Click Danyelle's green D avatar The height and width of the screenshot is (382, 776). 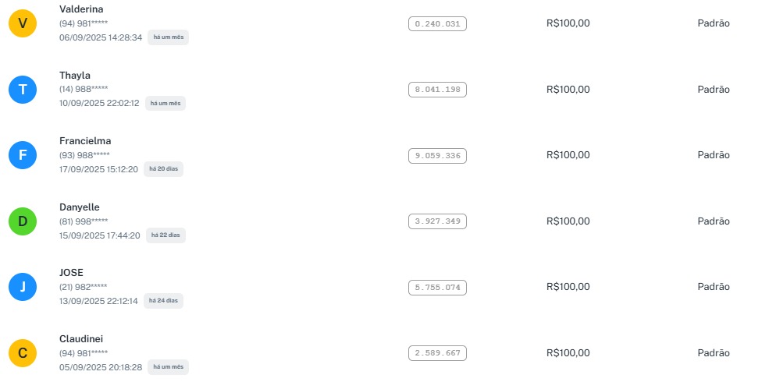(23, 221)
